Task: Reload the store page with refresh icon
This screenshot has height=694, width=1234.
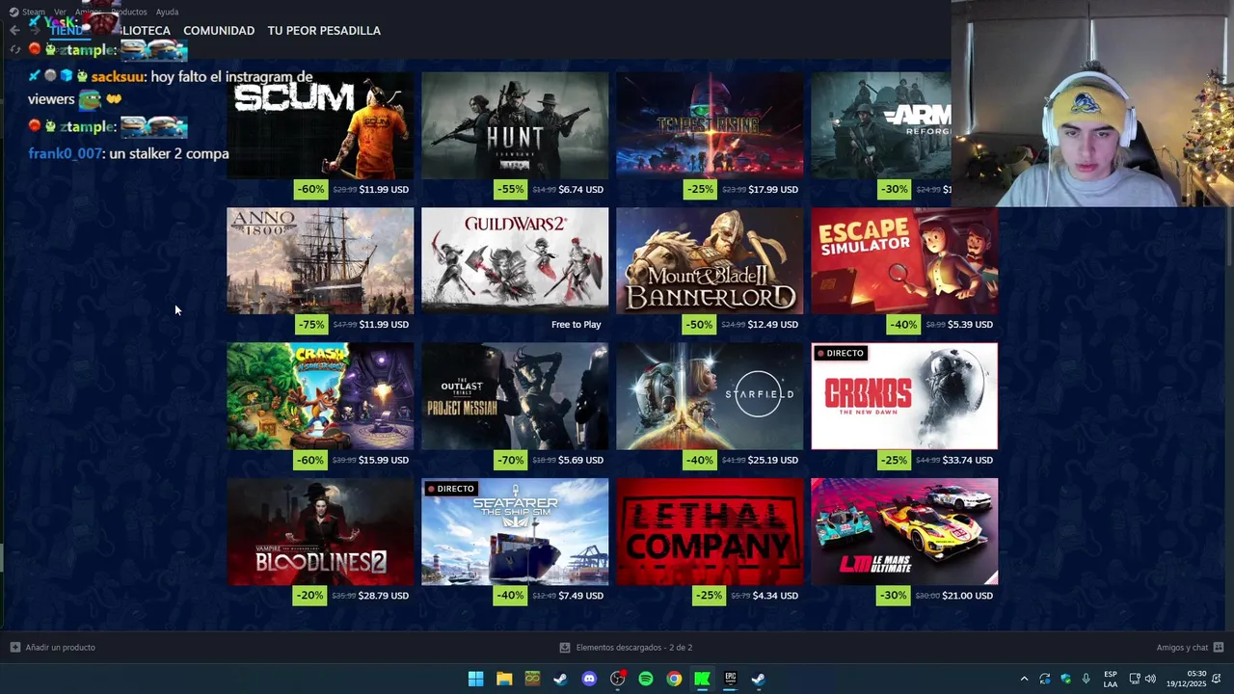Action: pyautogui.click(x=14, y=49)
